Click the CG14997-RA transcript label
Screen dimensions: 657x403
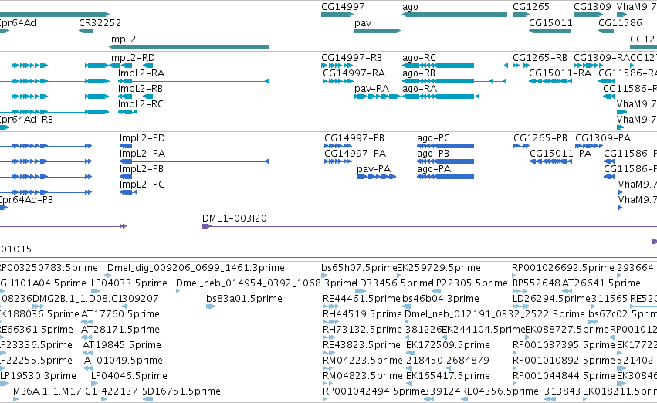(x=354, y=73)
